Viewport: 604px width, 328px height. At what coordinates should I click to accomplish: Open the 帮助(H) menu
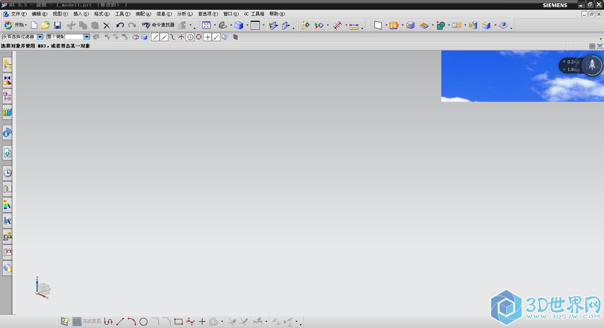(277, 14)
